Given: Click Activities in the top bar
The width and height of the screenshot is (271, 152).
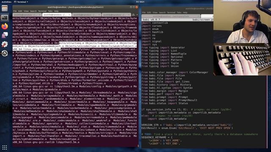Looking at the screenshot, I should pos(6,2).
